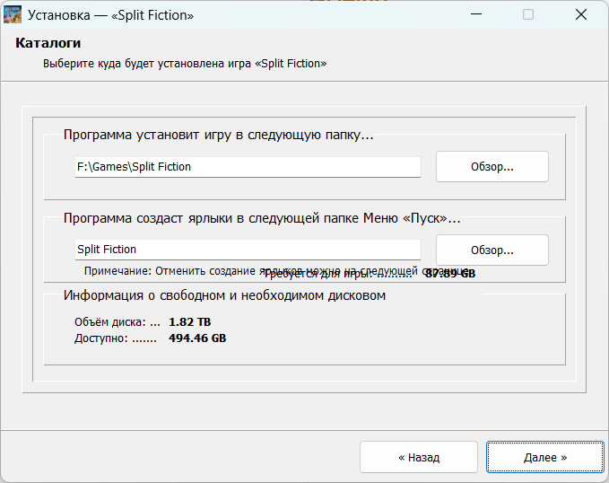Click the subtitle about choosing the install location
Image resolution: width=609 pixels, height=483 pixels.
185,64
